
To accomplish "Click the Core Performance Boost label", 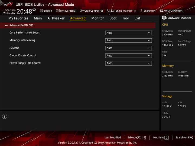I will (24, 32).
